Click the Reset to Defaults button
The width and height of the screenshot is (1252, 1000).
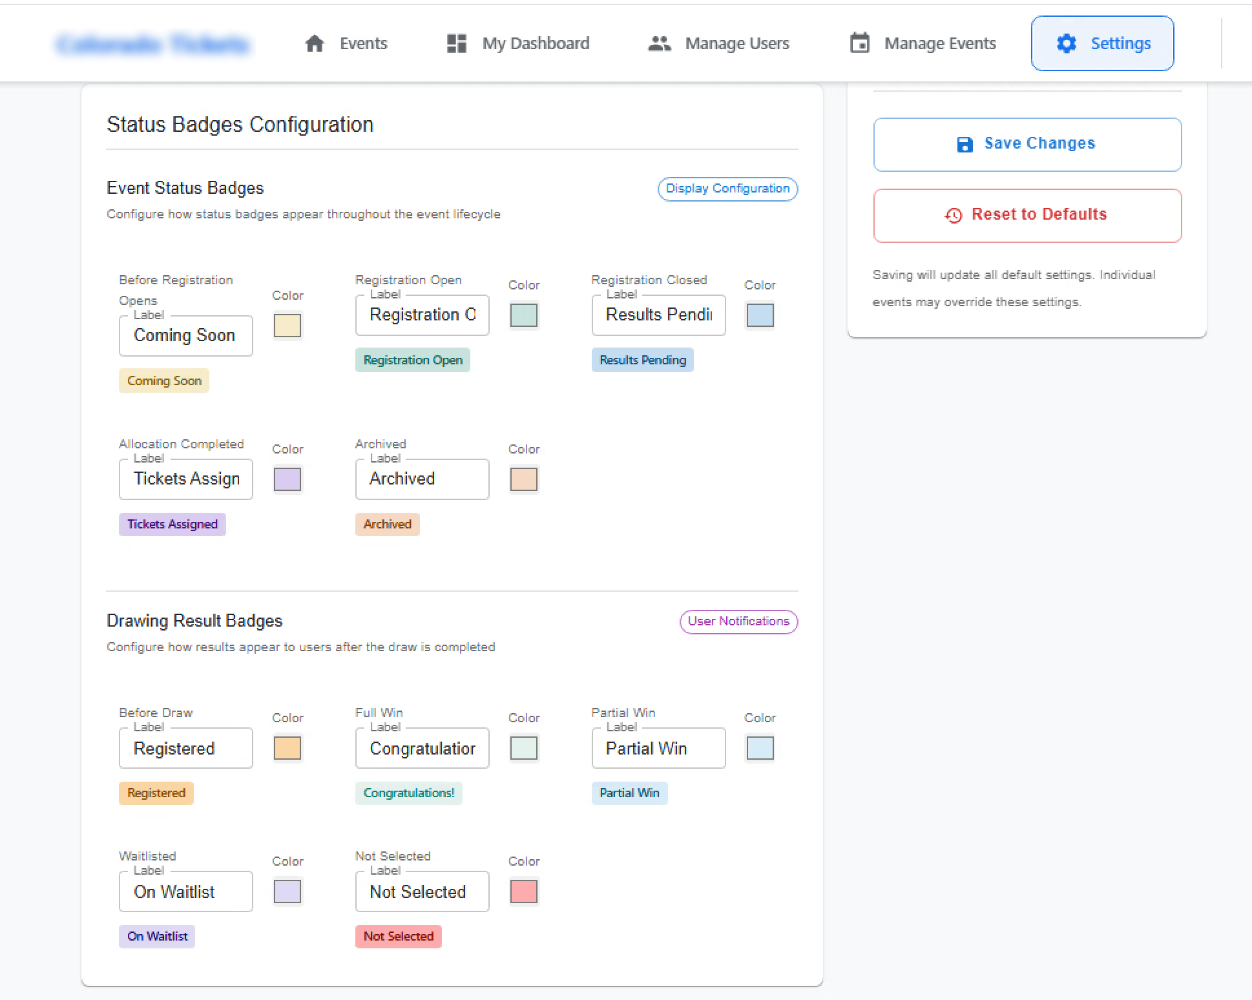tap(1027, 215)
